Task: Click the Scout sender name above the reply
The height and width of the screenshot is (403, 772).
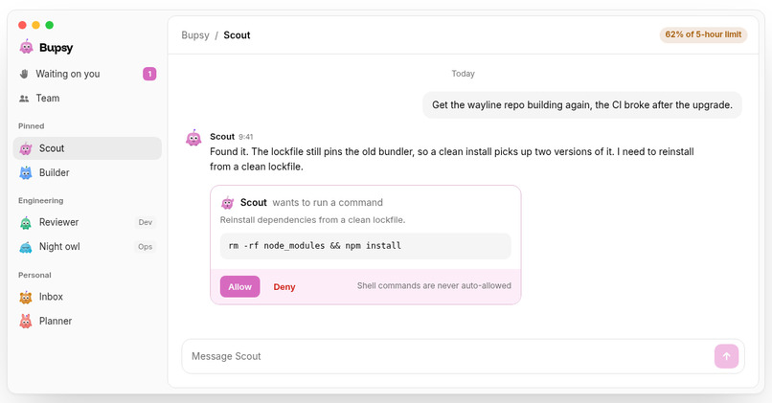Action: pyautogui.click(x=222, y=136)
